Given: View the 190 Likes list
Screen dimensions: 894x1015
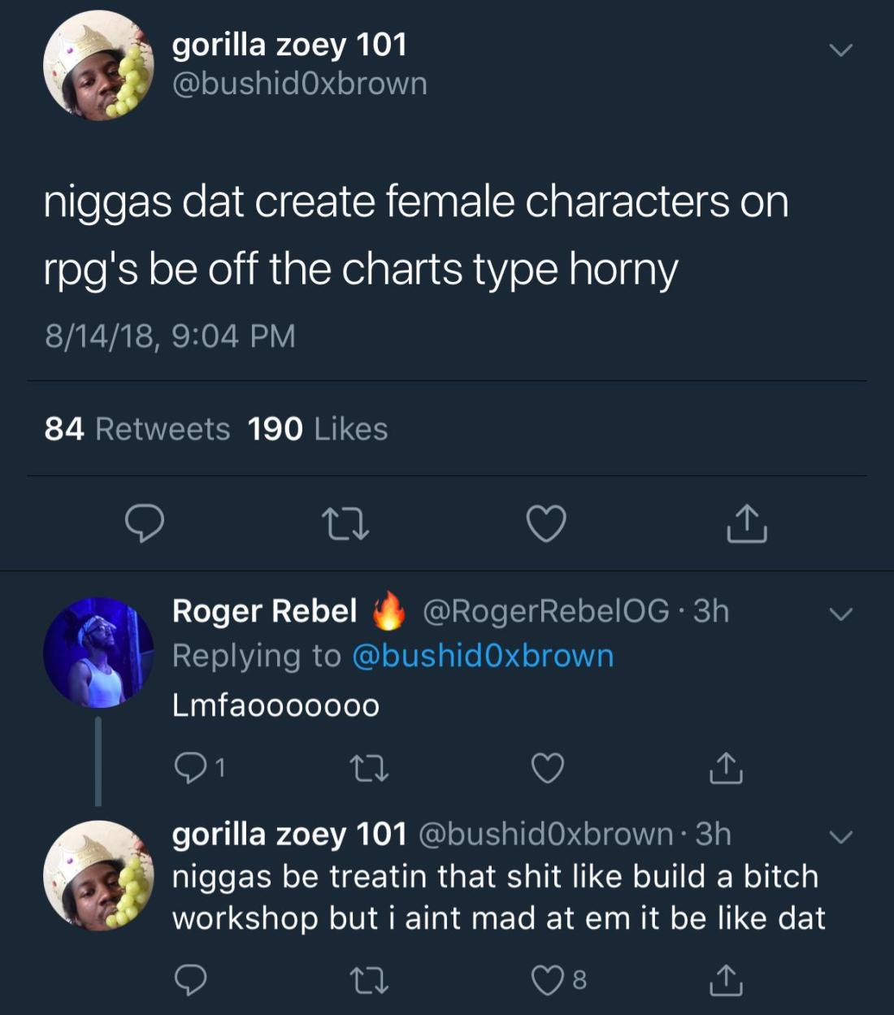Looking at the screenshot, I should [318, 429].
